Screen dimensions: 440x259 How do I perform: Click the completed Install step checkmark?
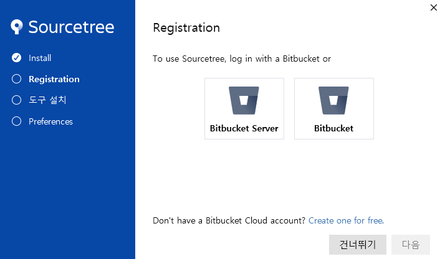17,58
